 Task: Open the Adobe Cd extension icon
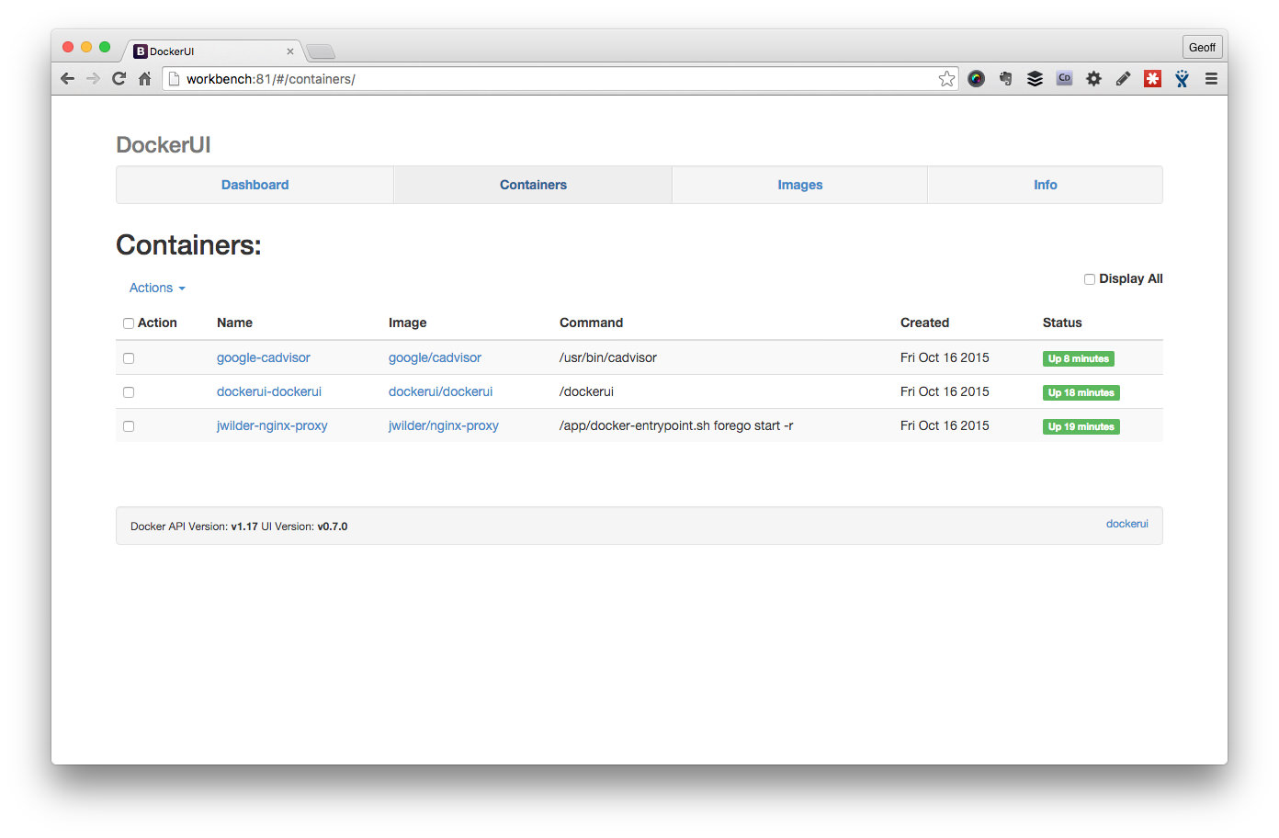pos(1064,78)
